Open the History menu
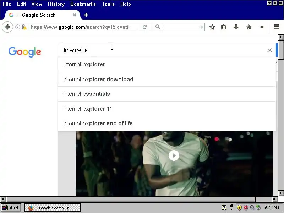Viewport: 284px width, 213px height. click(x=56, y=4)
